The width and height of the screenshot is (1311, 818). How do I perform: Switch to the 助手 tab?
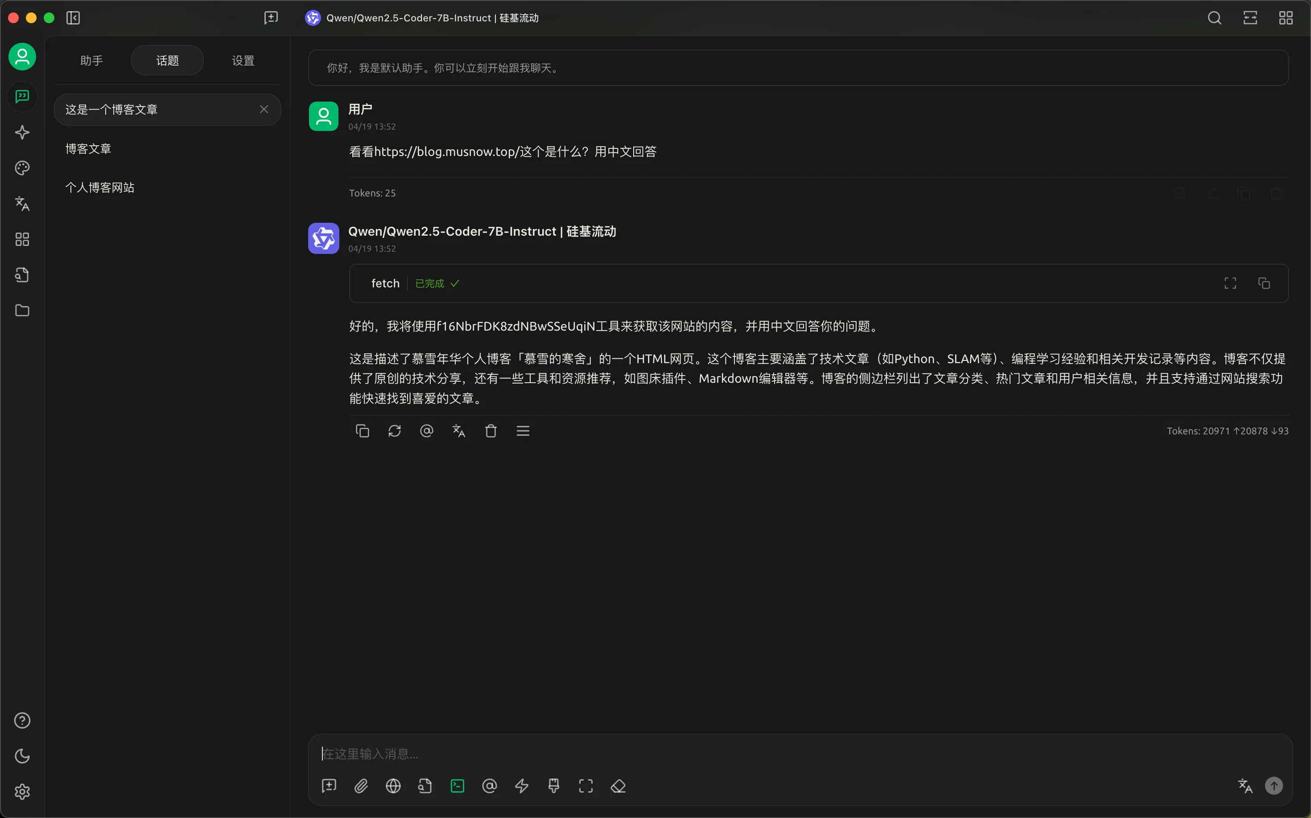tap(91, 60)
